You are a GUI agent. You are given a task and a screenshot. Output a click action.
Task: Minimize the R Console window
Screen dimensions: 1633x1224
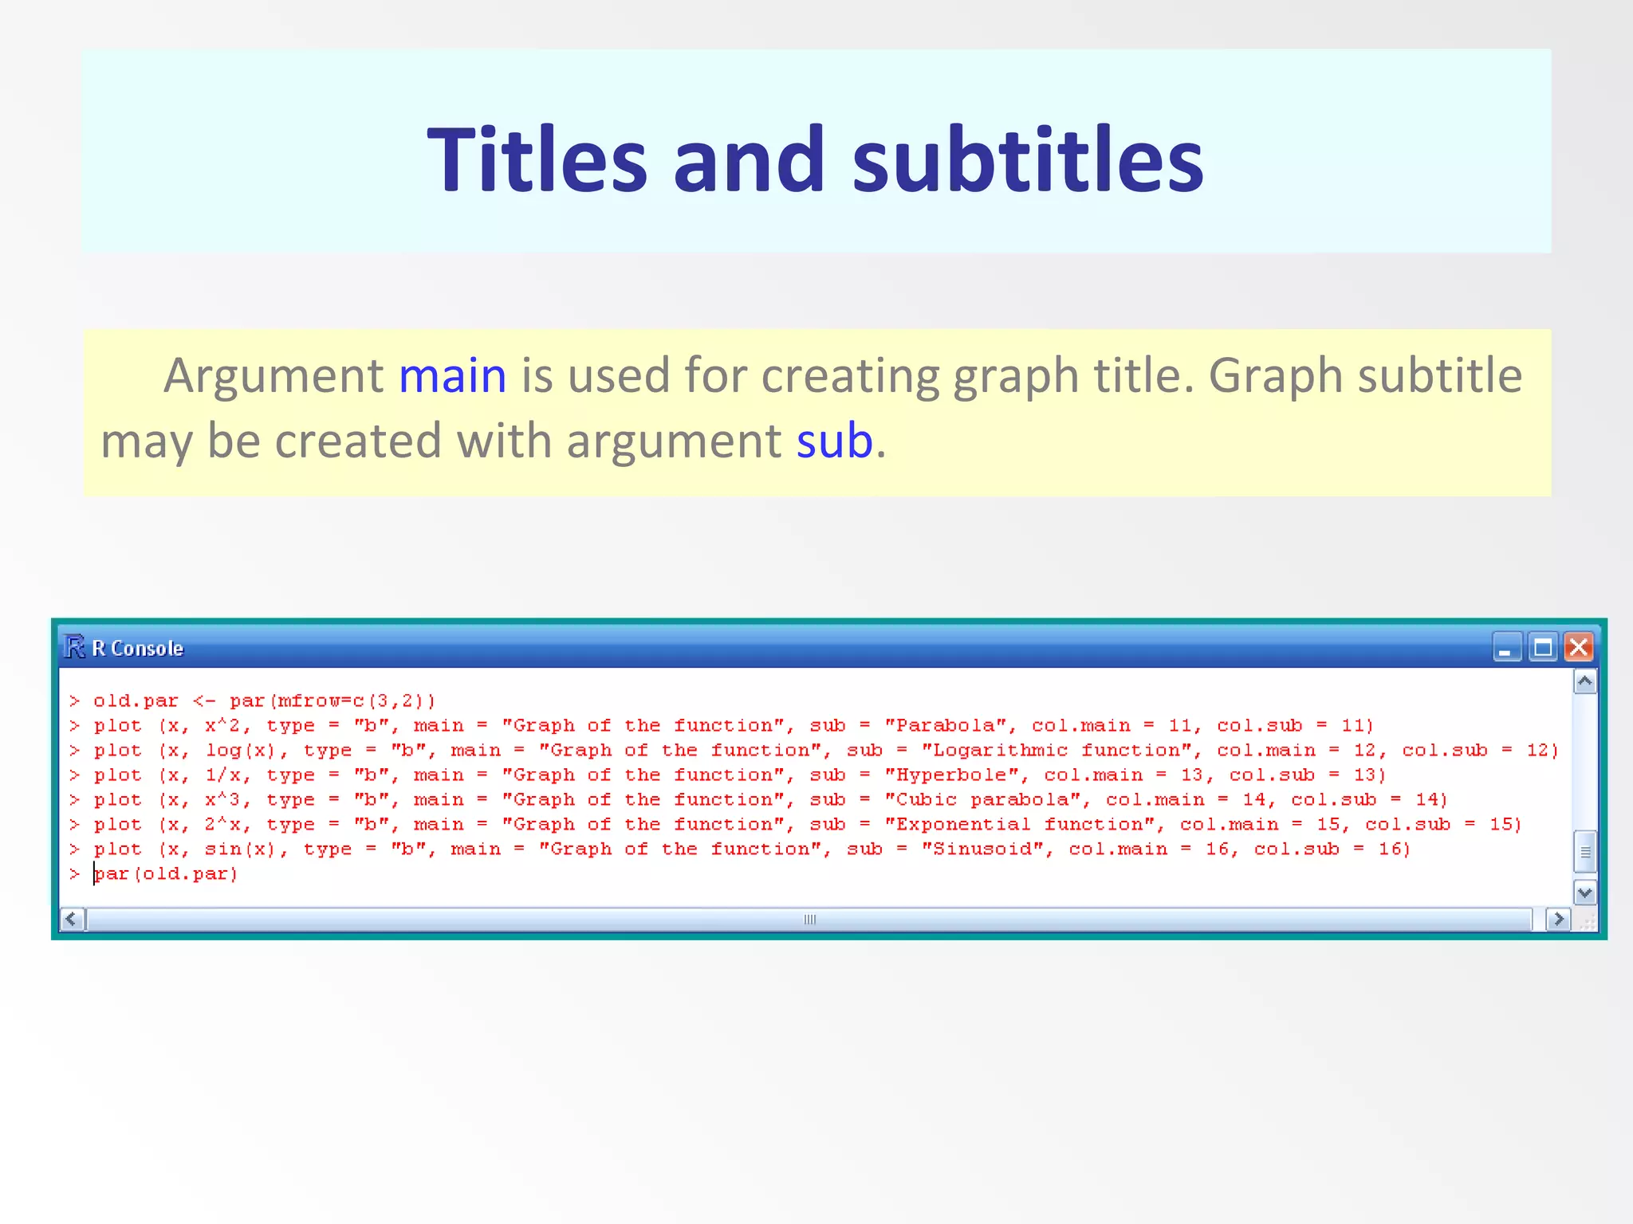(1506, 647)
